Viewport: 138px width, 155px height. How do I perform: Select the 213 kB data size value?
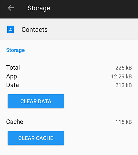(124, 85)
